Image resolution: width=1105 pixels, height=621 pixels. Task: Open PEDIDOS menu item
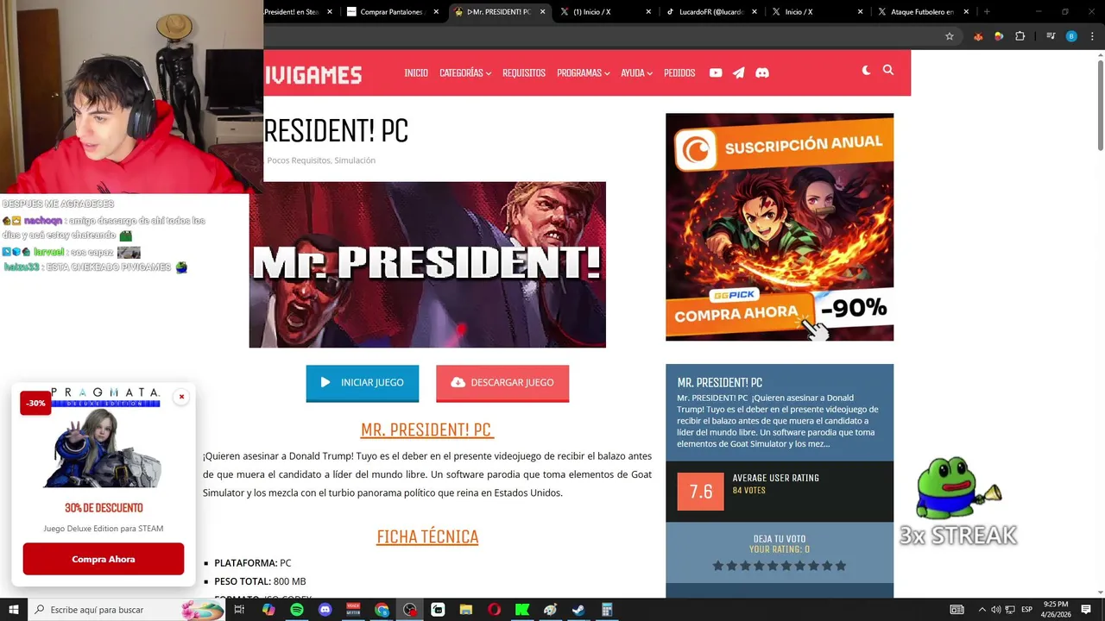tap(679, 72)
